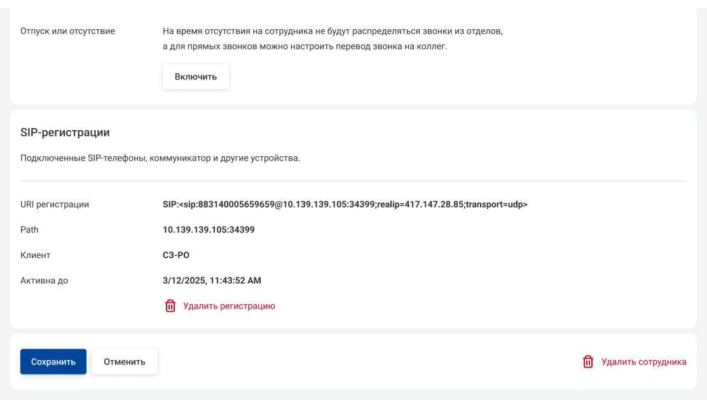Click the Path value 10.139.139.105:34399
The width and height of the screenshot is (707, 400).
[209, 230]
